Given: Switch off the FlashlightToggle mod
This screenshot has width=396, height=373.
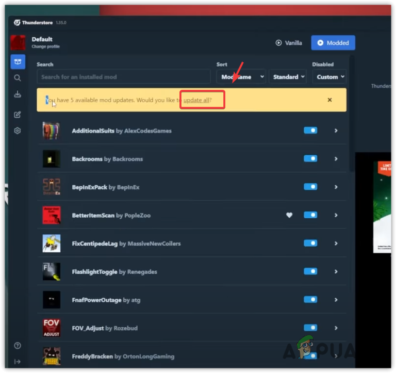Looking at the screenshot, I should click(310, 271).
